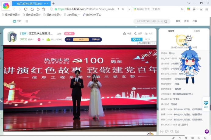The height and width of the screenshot is (140, 211).
Task: Open the Bilibili 主站 link
Action: tap(17, 21)
